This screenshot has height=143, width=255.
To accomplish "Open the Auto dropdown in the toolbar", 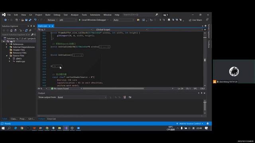I will tap(124, 20).
